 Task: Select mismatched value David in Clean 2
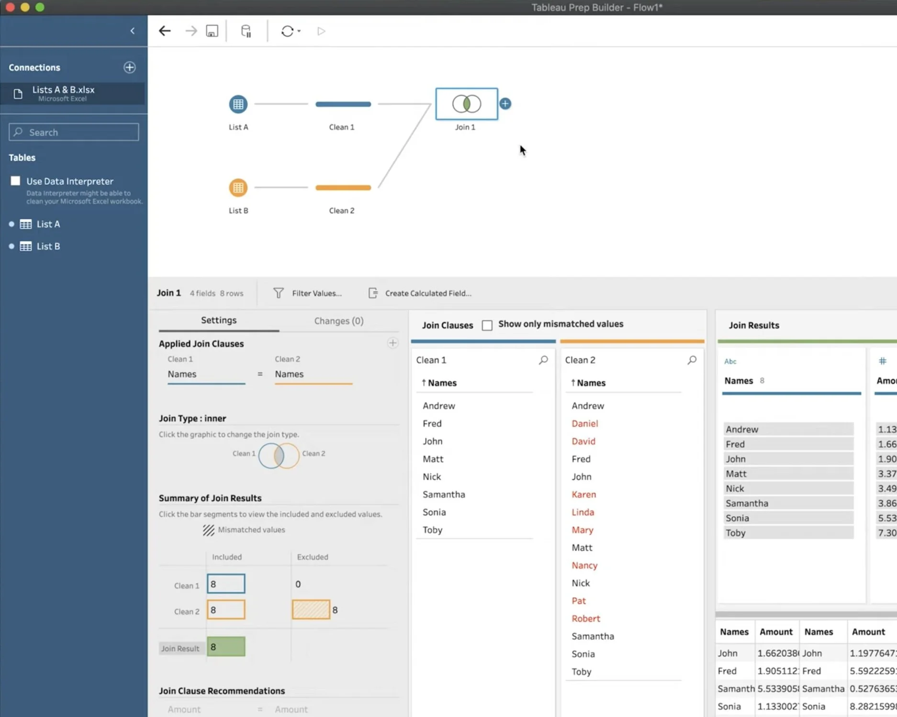click(x=583, y=441)
